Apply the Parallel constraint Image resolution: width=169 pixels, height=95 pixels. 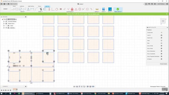pyautogui.click(x=64, y=9)
